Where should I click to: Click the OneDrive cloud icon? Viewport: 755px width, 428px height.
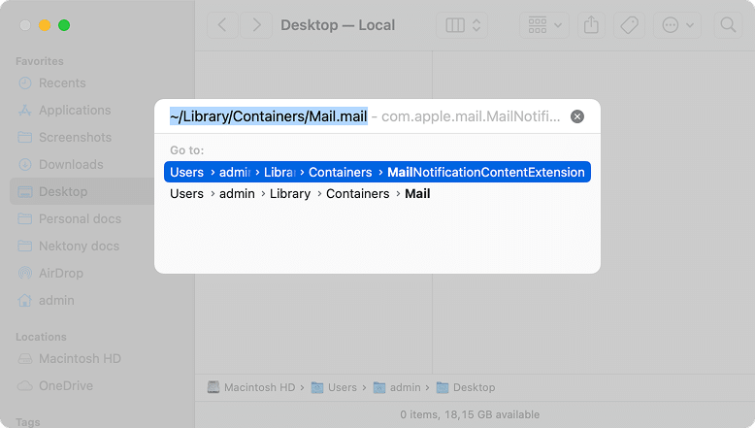[x=25, y=385]
